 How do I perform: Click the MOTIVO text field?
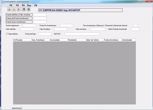82,34
